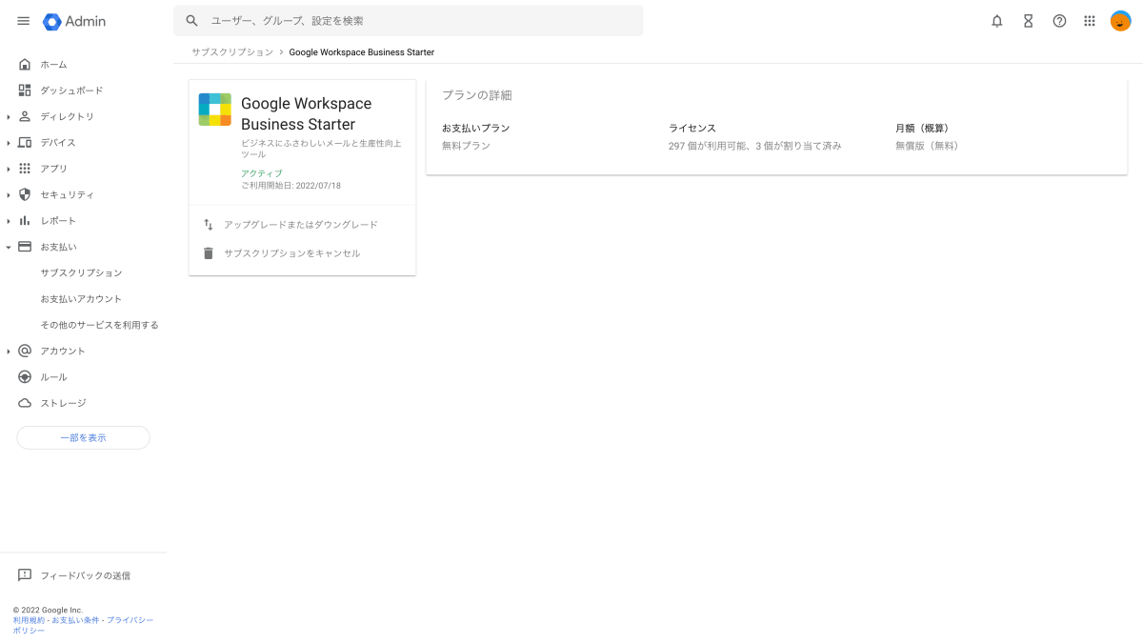Click the feedback speech bubble icon
This screenshot has width=1143, height=644.
[x=25, y=575]
